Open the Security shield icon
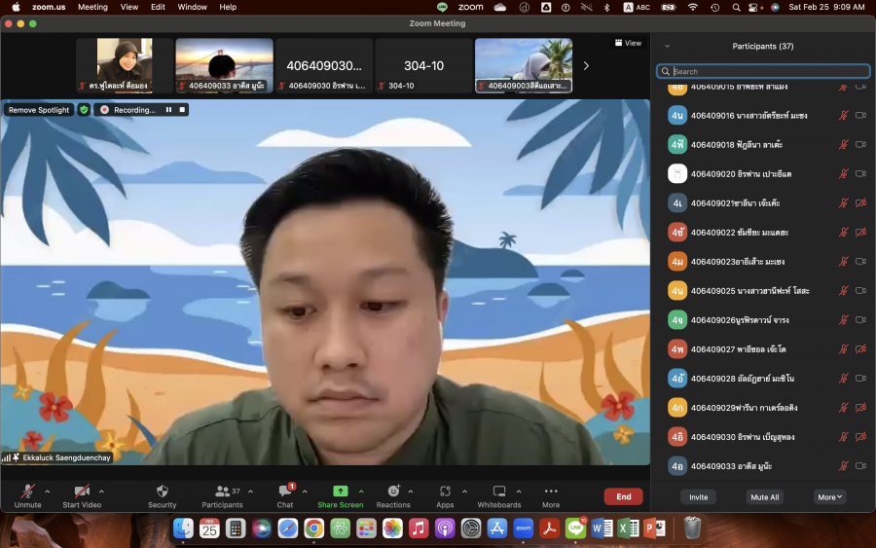876x548 pixels. tap(162, 492)
